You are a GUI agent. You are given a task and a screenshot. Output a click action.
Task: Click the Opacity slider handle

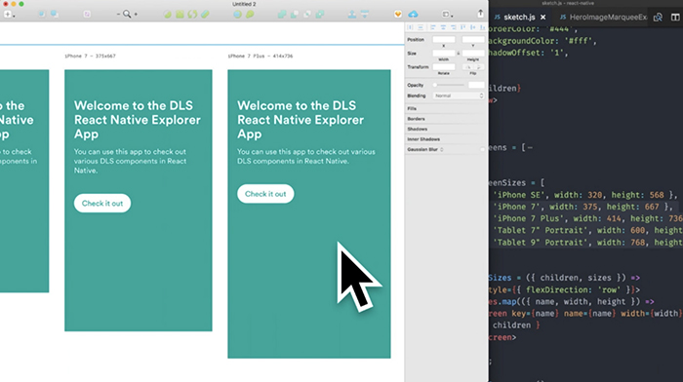[x=435, y=86]
